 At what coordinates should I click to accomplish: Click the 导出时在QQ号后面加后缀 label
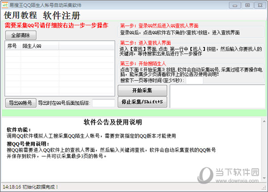pos(64,103)
